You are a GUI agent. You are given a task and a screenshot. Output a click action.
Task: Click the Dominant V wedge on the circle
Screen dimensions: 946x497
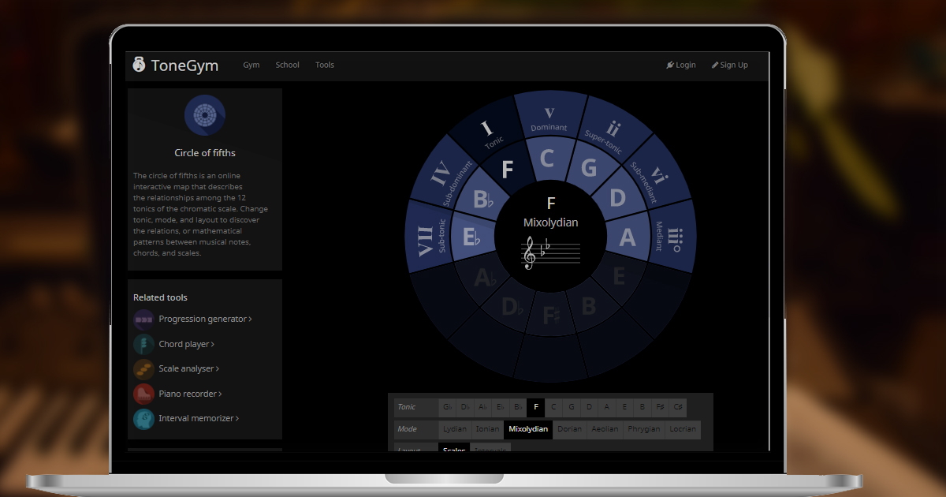pos(550,118)
